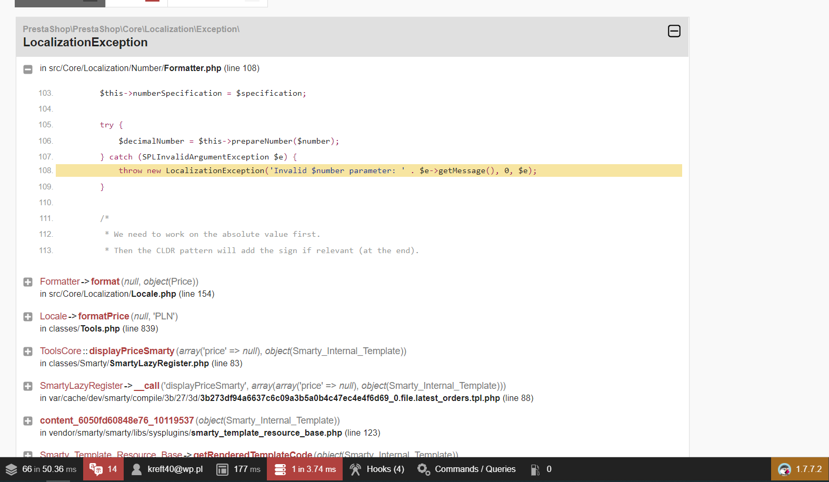
Task: Click the highlighted throw new LocalizationException code line
Action: pos(369,170)
